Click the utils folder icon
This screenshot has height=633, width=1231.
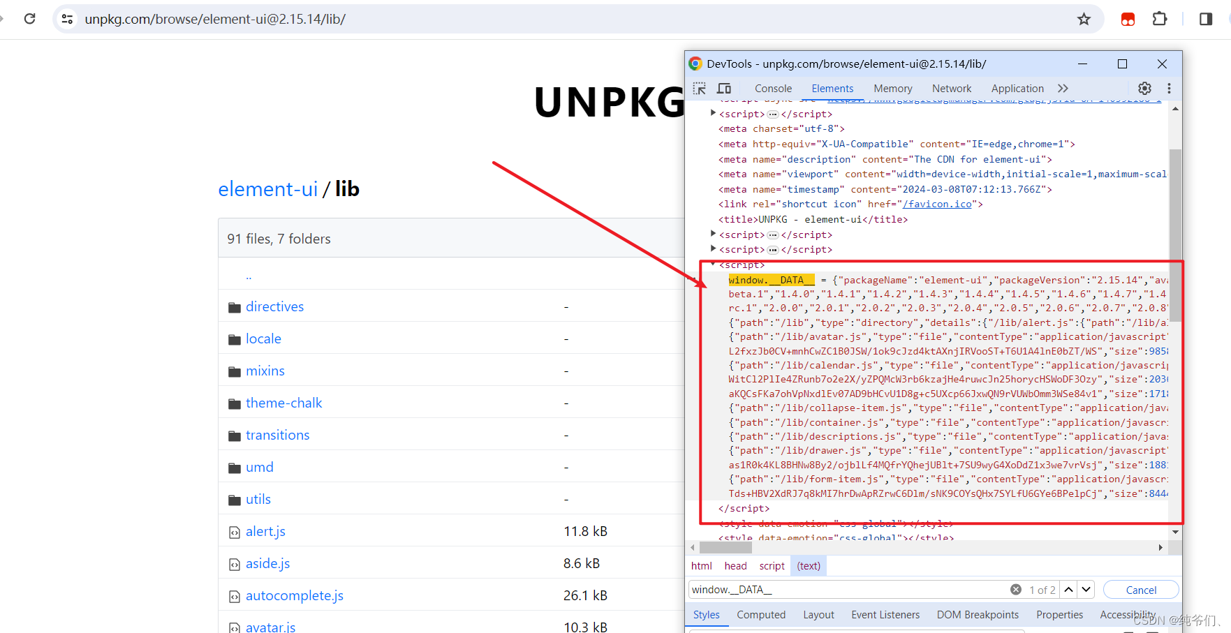235,500
